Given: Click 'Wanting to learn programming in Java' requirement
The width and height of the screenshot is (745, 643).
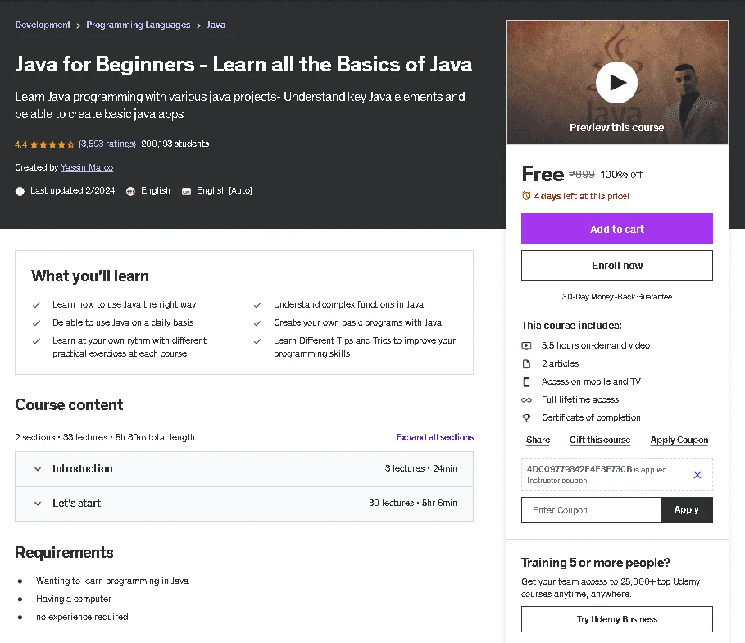Looking at the screenshot, I should tap(112, 581).
